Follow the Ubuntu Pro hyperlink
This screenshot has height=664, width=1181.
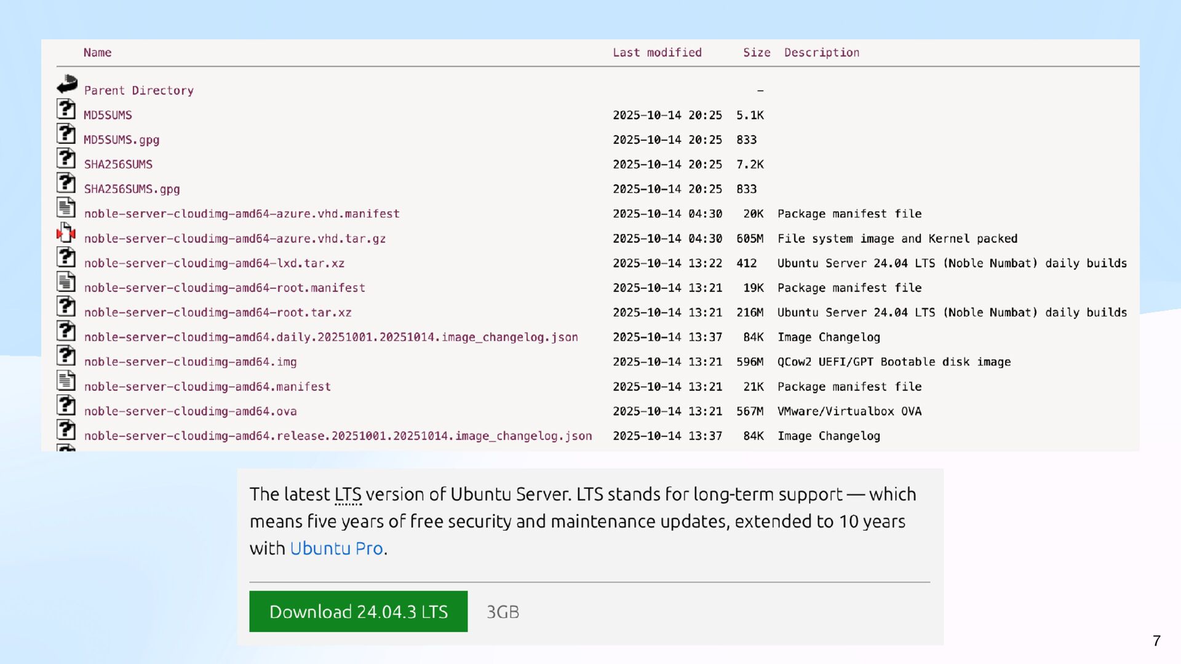tap(336, 548)
